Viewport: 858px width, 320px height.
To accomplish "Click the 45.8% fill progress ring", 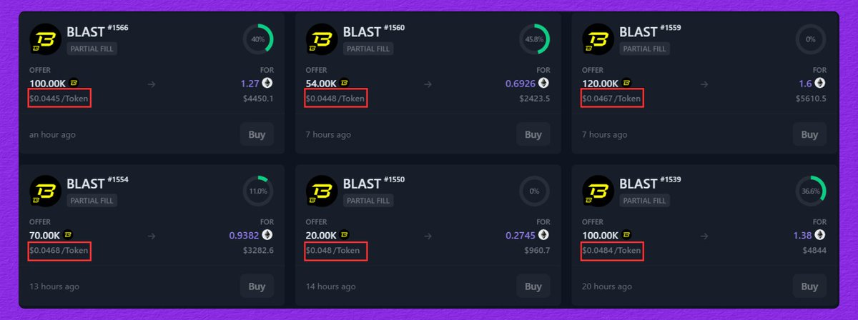I will pos(534,39).
